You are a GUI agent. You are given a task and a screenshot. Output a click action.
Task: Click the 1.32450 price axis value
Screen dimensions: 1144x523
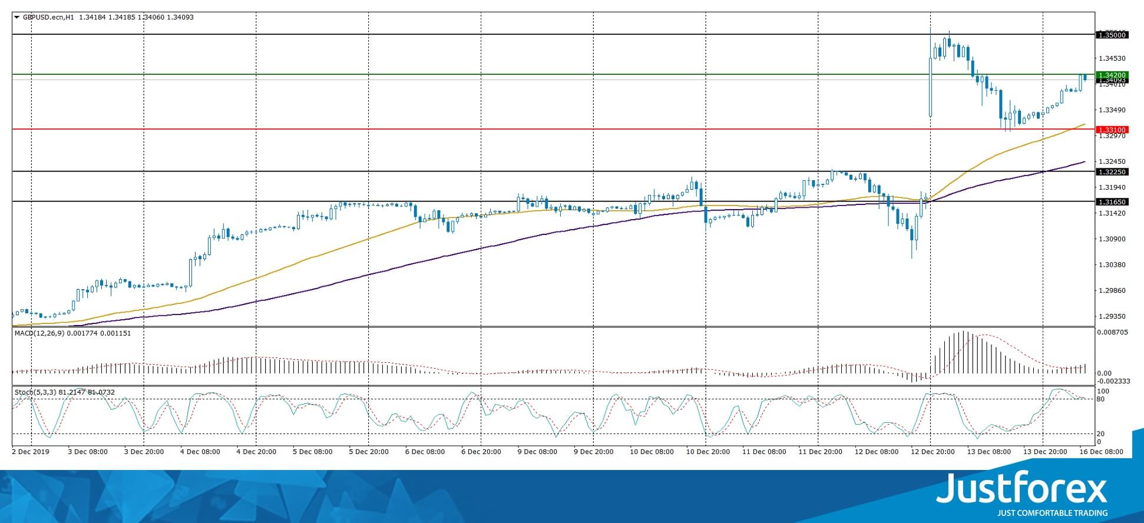pos(1112,161)
